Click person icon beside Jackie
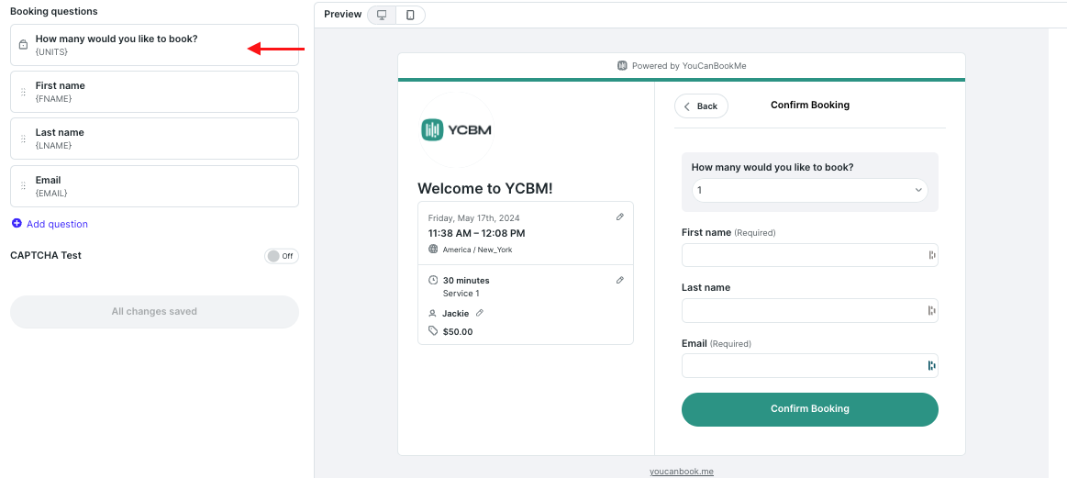 click(433, 313)
